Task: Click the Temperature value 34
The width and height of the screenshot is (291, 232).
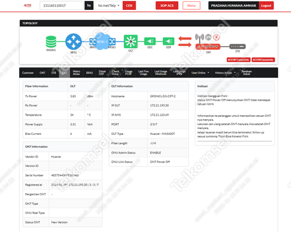Action: tap(72, 115)
